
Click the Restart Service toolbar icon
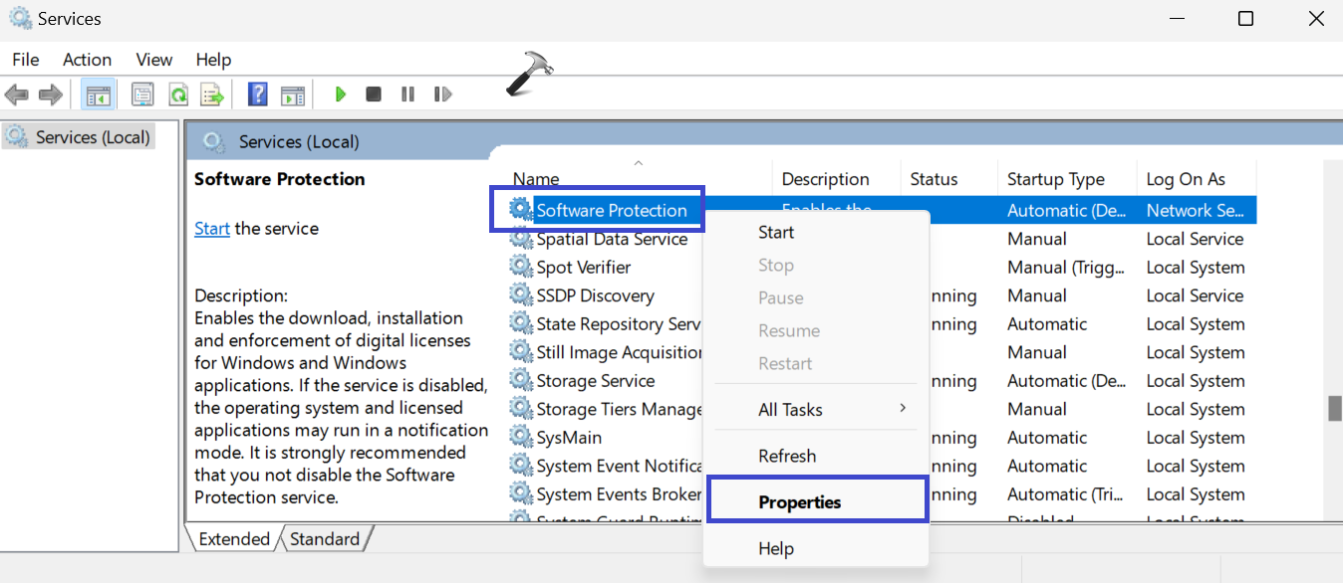coord(442,95)
